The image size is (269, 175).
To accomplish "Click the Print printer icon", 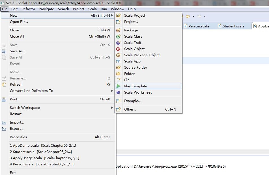I will [x=4, y=99].
